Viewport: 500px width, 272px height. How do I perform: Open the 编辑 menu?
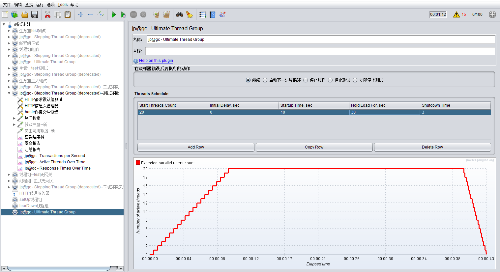(x=18, y=5)
